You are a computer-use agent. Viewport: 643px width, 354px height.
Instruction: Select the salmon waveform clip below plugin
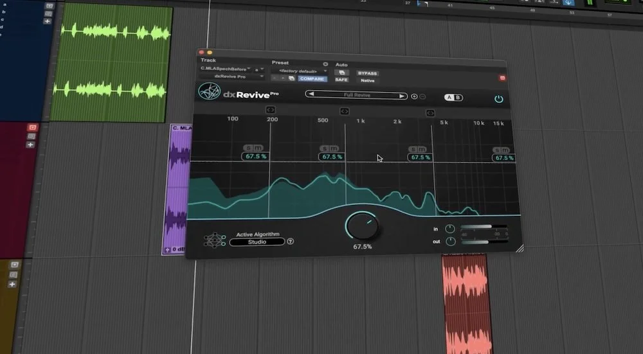coord(467,303)
